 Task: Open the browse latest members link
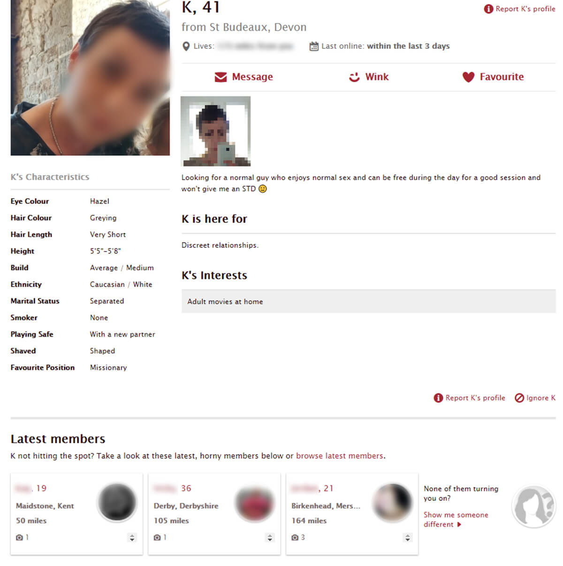coord(340,456)
